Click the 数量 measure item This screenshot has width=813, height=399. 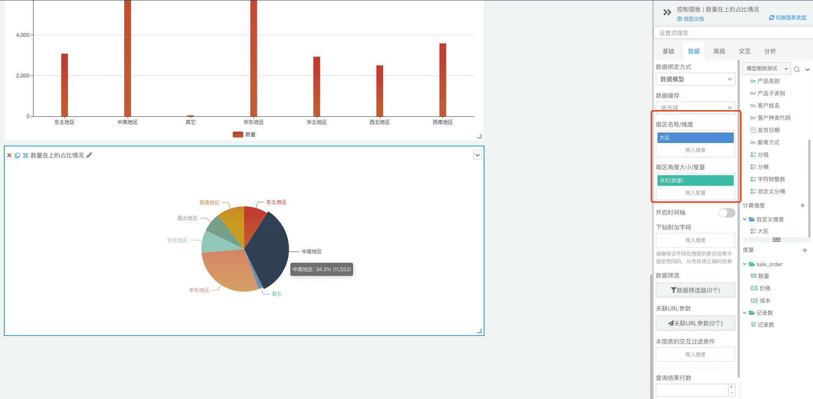point(760,276)
